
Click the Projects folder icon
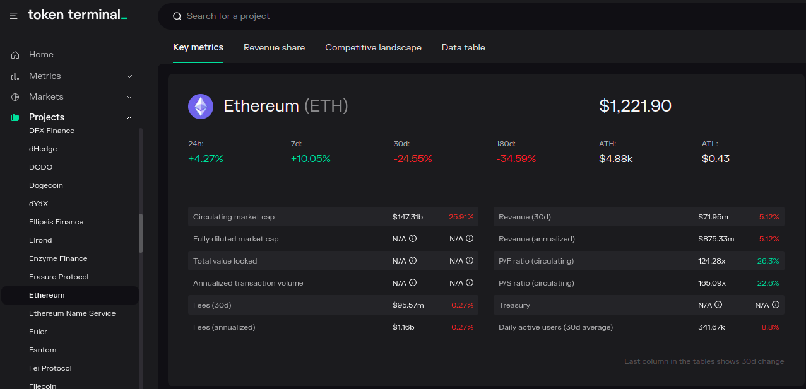pyautogui.click(x=15, y=117)
